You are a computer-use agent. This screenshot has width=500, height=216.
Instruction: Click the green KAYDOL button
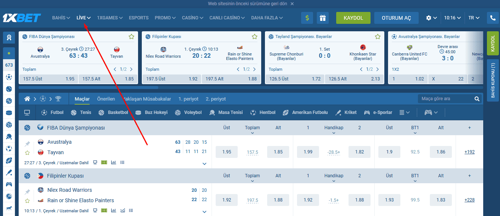353,18
